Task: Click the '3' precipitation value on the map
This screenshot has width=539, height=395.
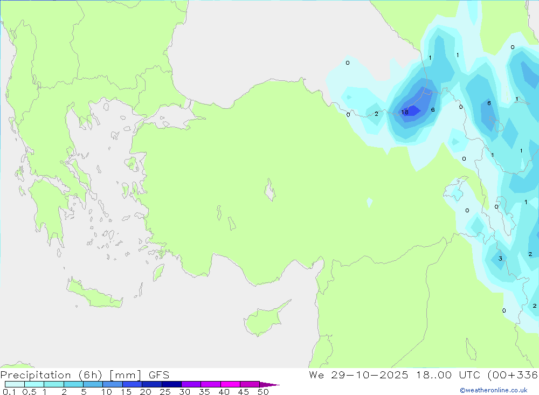Action: (500, 259)
